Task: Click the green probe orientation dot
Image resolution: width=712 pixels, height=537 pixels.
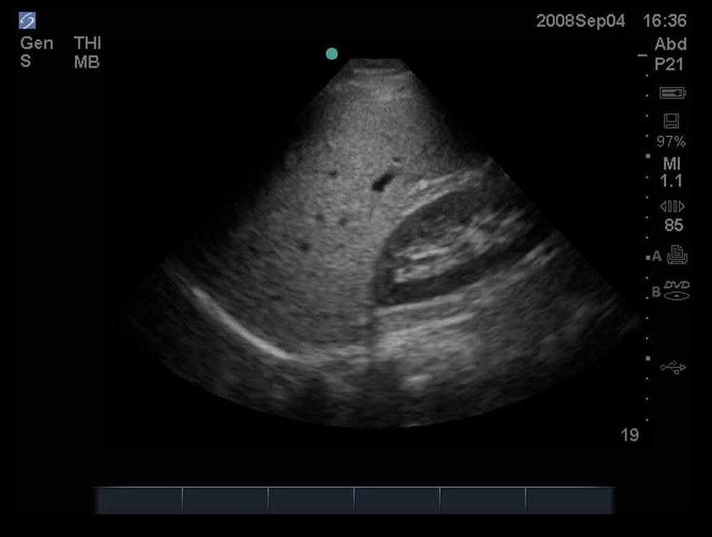Action: [x=332, y=54]
